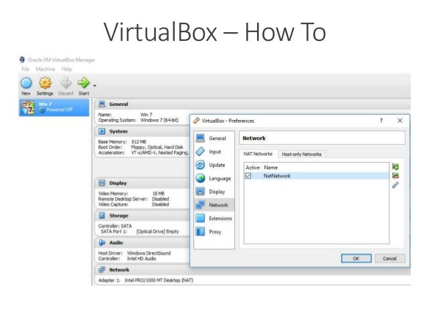This screenshot has width=427, height=321.
Task: Open the Machine menu
Action: [x=46, y=69]
